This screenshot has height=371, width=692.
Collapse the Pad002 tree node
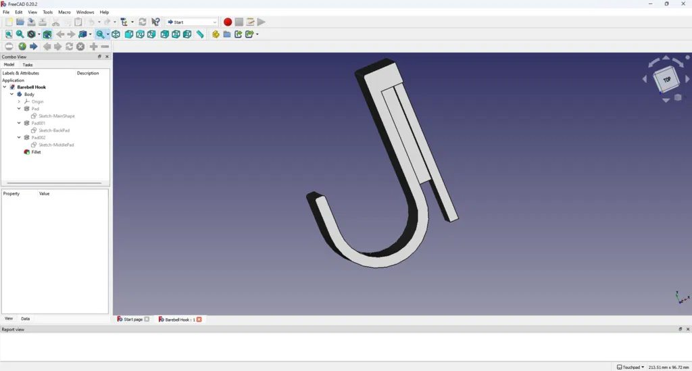click(19, 138)
